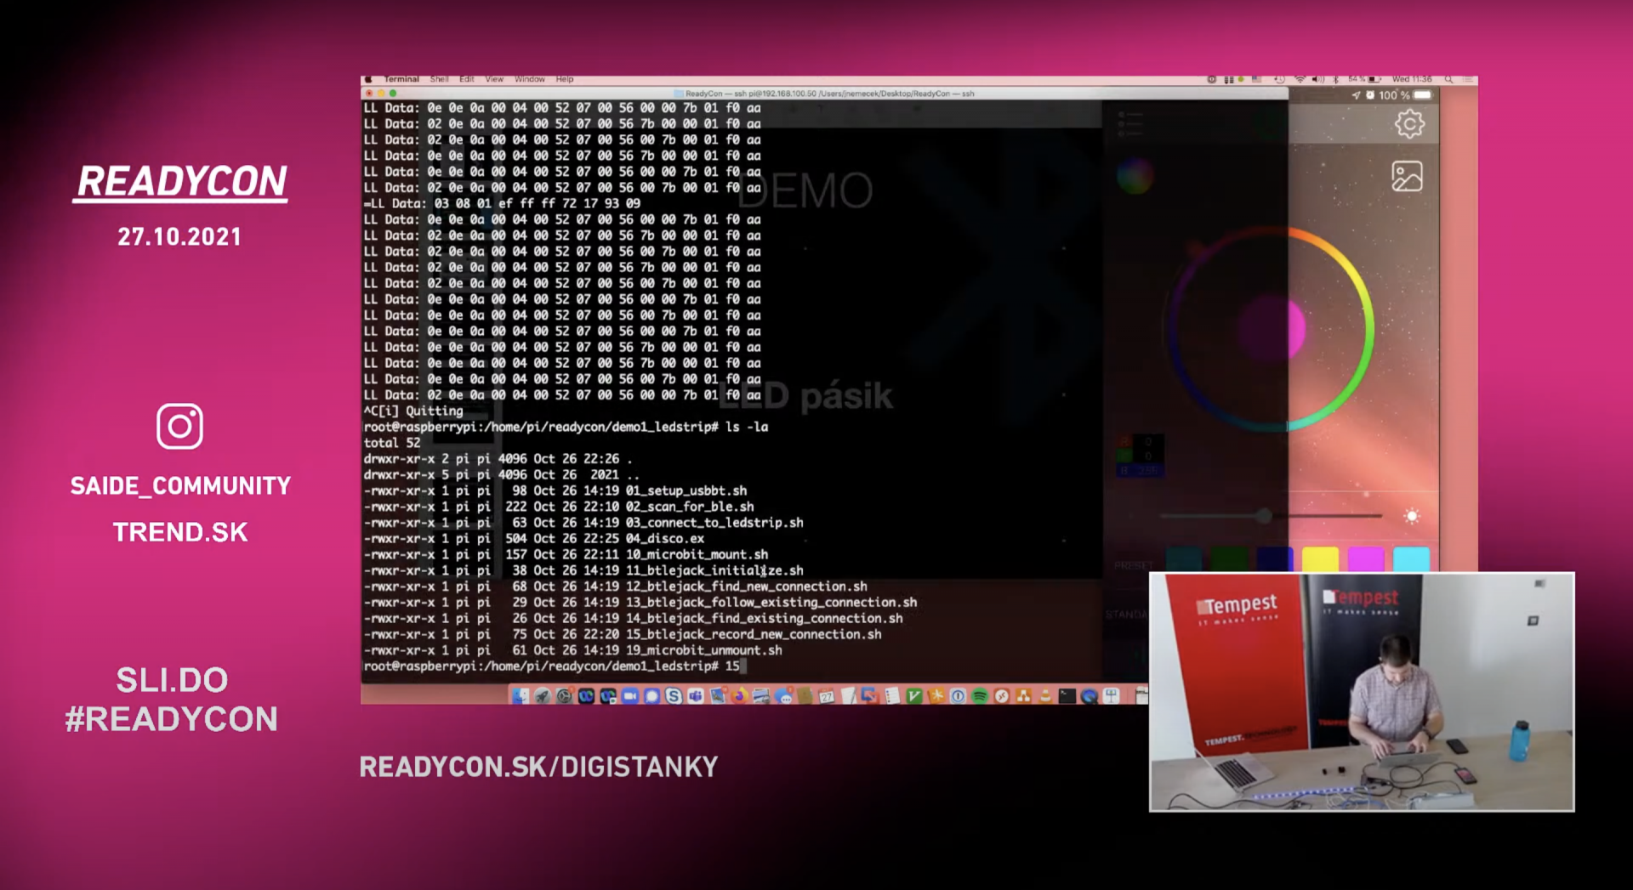Image resolution: width=1633 pixels, height=890 pixels.
Task: Open Finder from the dock
Action: pyautogui.click(x=520, y=696)
